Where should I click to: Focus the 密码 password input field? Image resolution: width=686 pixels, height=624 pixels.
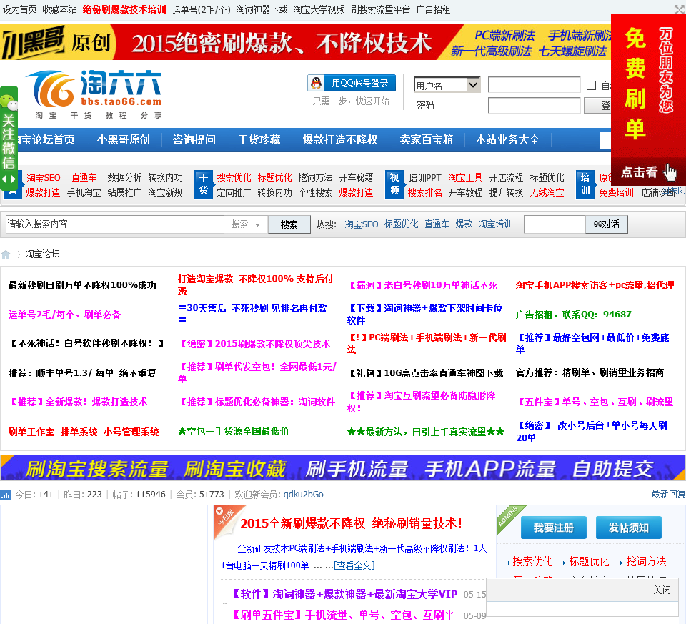click(x=534, y=106)
